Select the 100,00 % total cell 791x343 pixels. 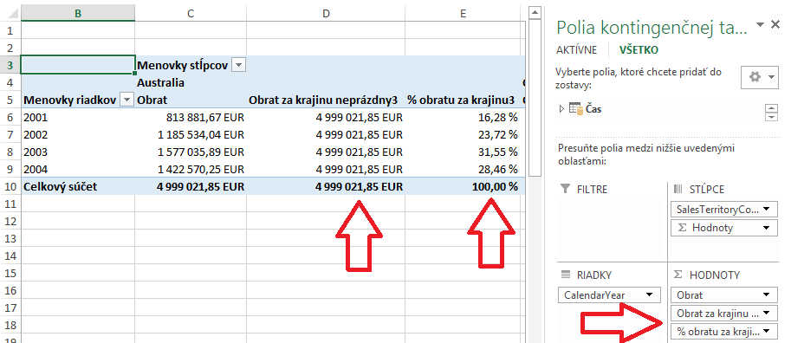pyautogui.click(x=464, y=186)
